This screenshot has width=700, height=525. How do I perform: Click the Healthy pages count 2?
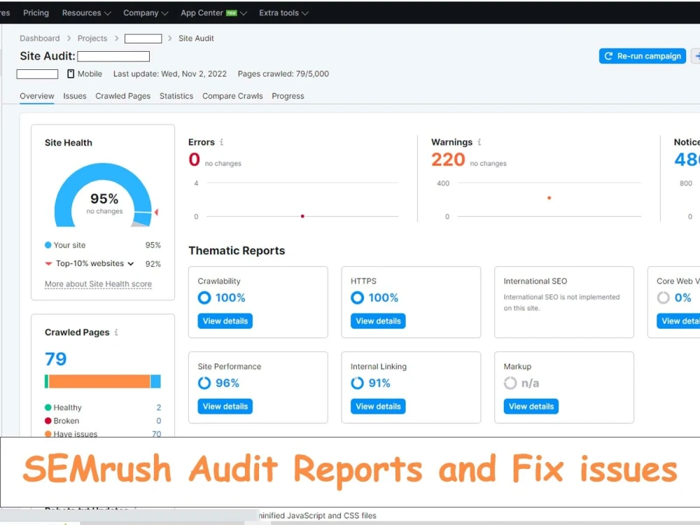point(158,407)
